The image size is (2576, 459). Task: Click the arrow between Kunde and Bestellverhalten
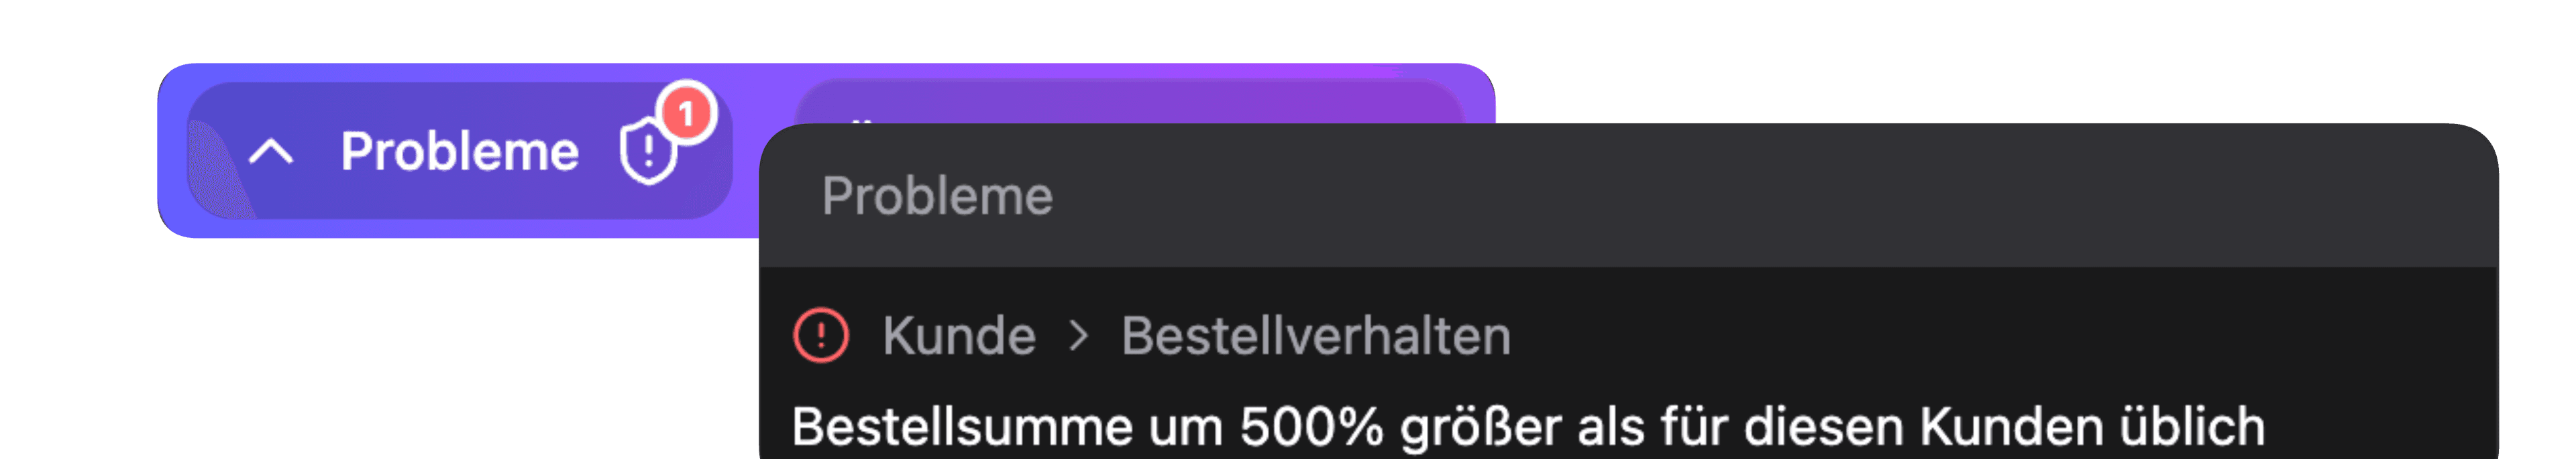click(x=1078, y=335)
